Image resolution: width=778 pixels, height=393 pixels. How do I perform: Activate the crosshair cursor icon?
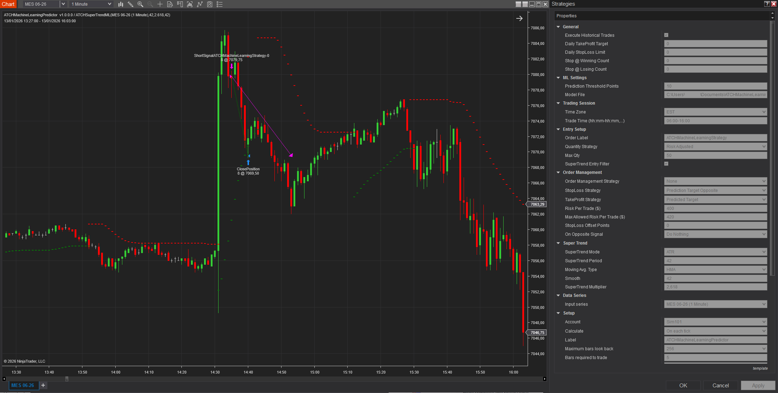coord(160,4)
